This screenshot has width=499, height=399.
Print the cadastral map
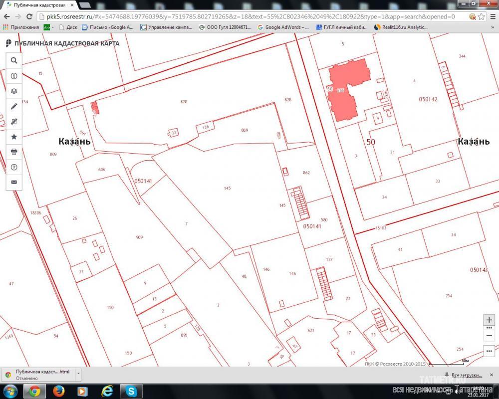click(13, 152)
